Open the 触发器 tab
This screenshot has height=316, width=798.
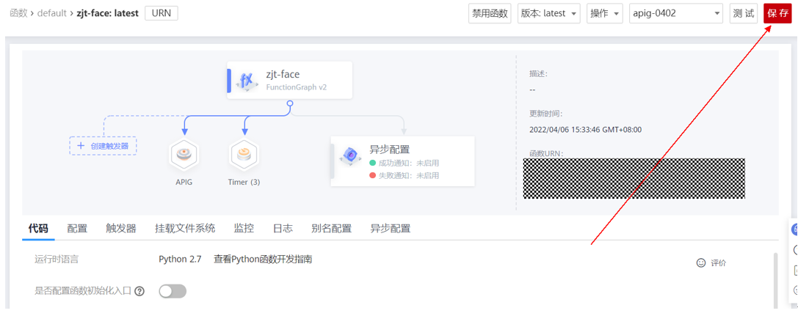click(121, 229)
